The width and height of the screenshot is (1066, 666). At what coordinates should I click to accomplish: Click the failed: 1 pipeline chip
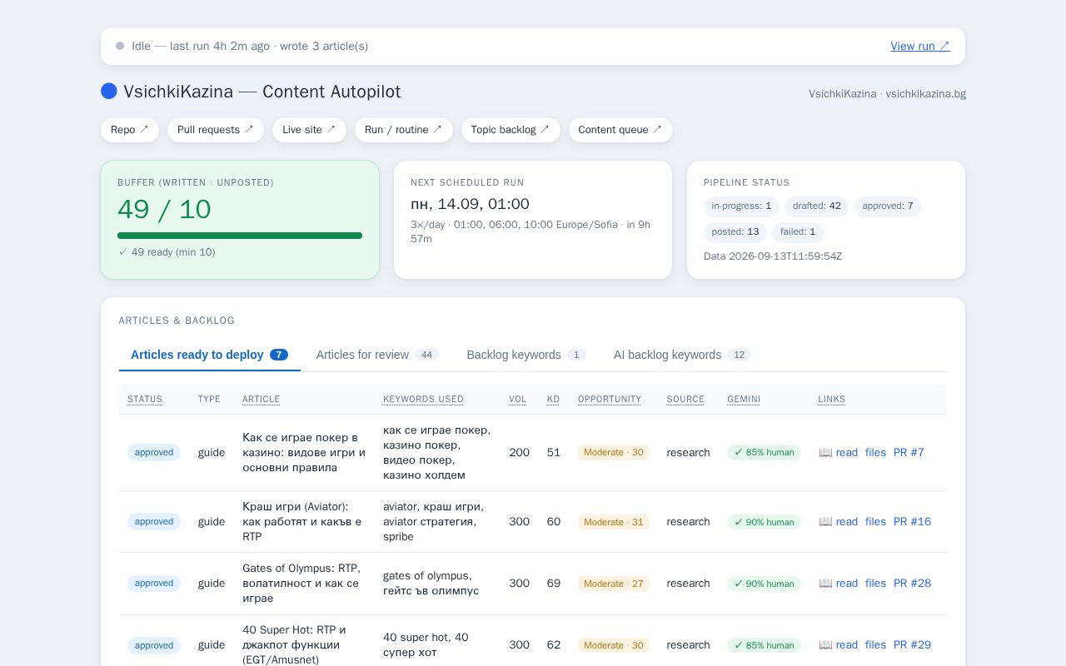tap(798, 232)
